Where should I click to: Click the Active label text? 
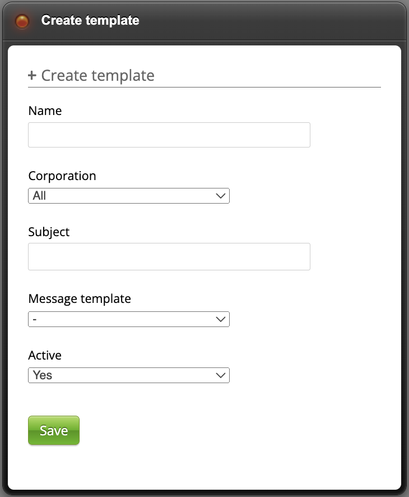45,355
